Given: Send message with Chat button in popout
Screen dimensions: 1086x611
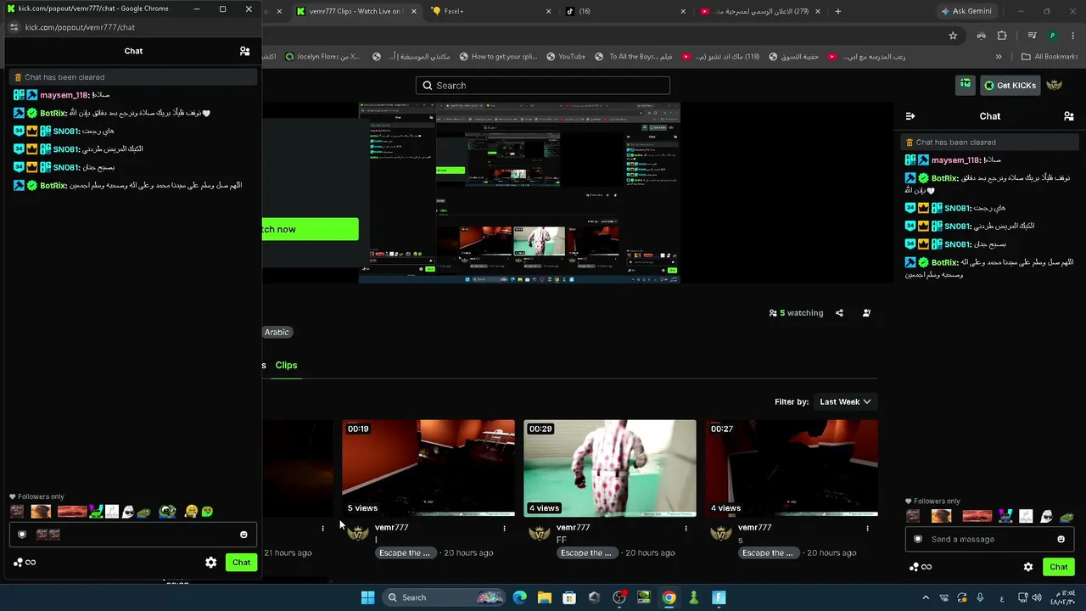Looking at the screenshot, I should [241, 563].
